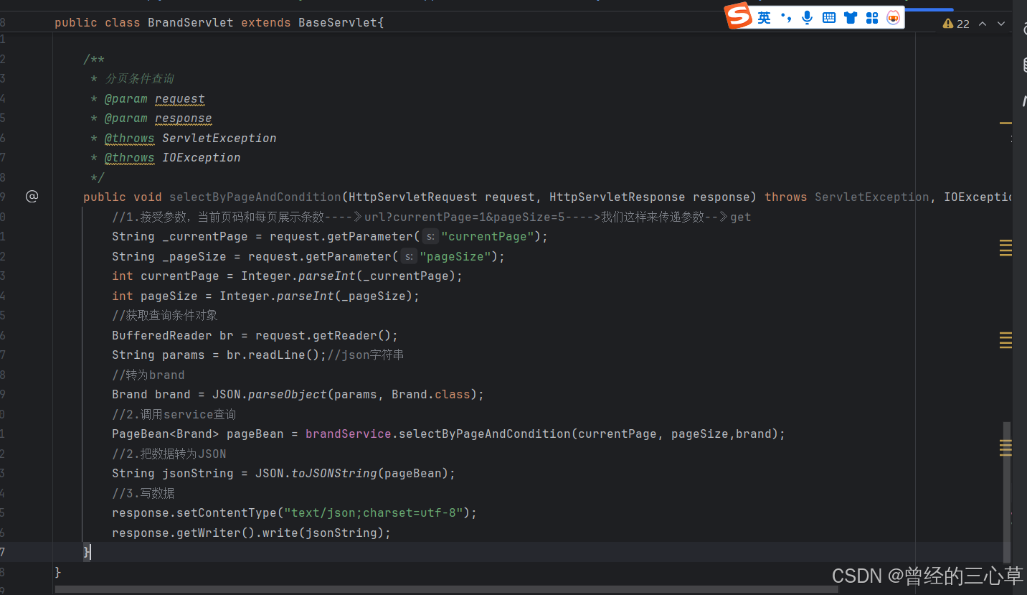
Task: Click "selectByPageAndCondition" in the method declaration
Action: (x=255, y=197)
